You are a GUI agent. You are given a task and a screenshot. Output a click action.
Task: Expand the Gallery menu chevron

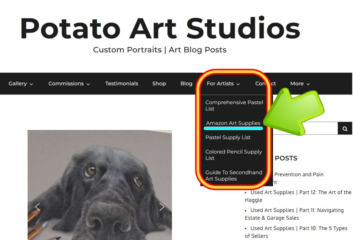tap(31, 84)
